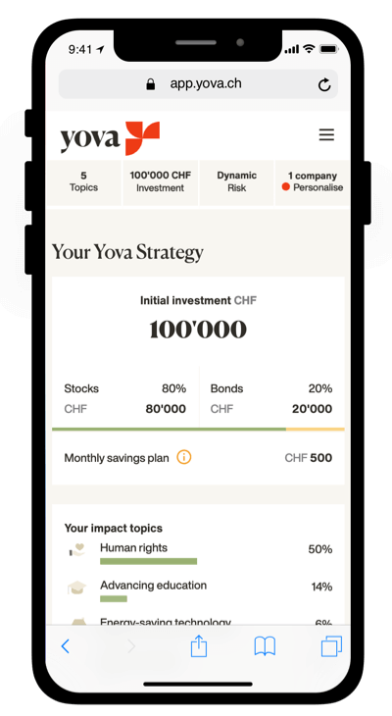Open the 1 company Personalise tab
Screen dimensions: 392x716
tap(313, 182)
